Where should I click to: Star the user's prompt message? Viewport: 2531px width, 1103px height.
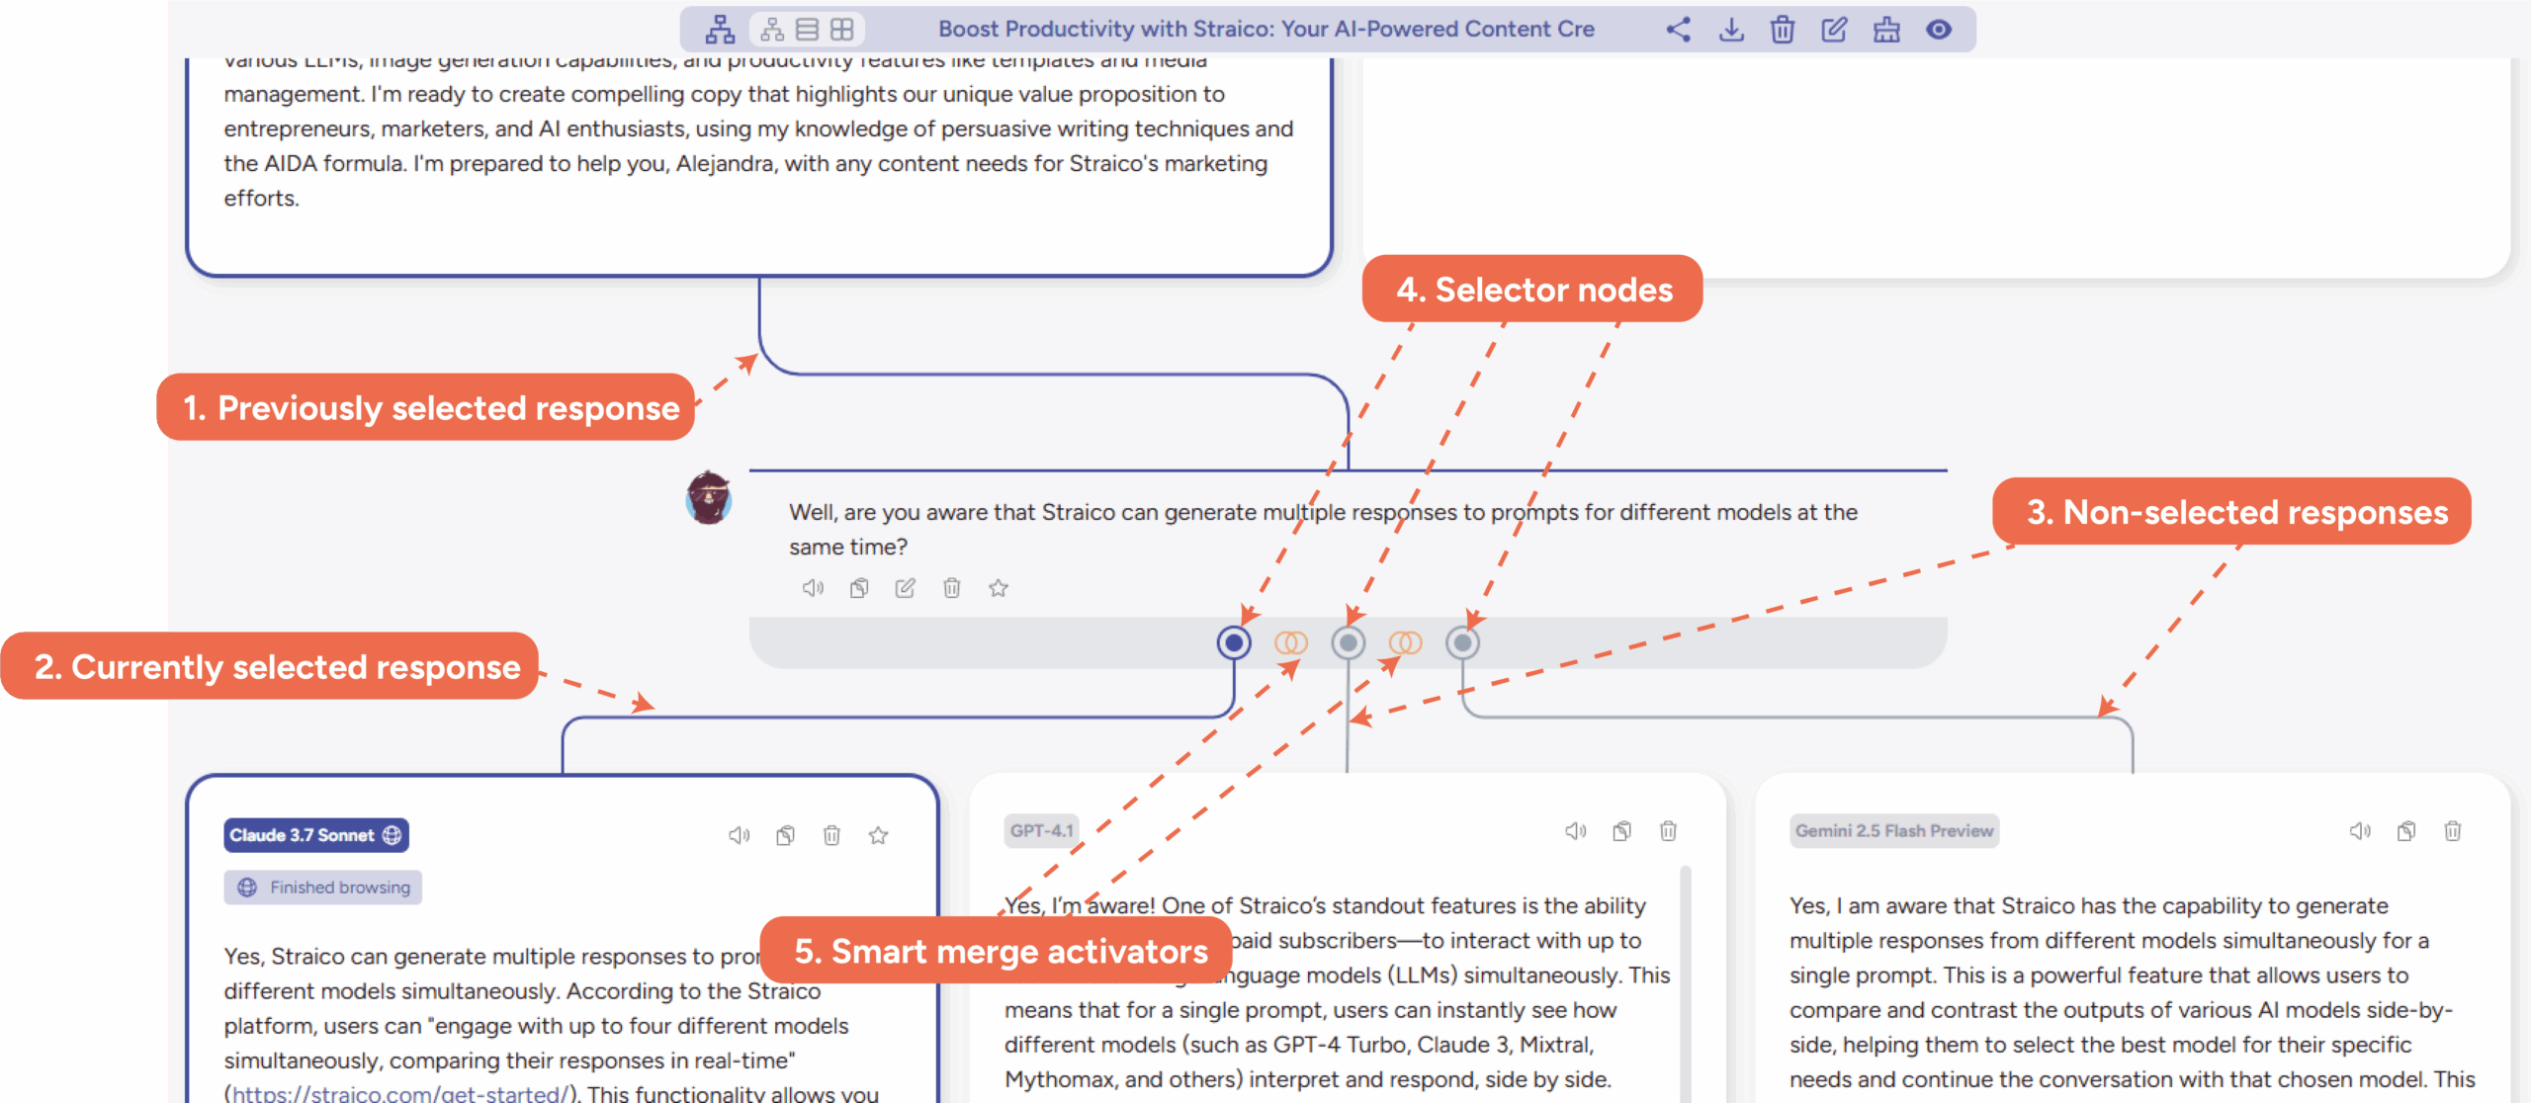999,589
